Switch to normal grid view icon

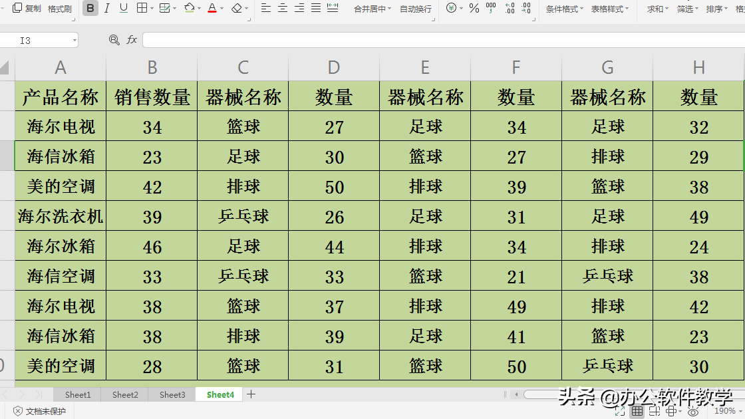pyautogui.click(x=637, y=412)
